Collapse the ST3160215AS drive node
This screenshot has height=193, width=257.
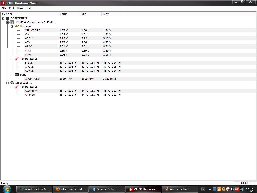[7, 83]
